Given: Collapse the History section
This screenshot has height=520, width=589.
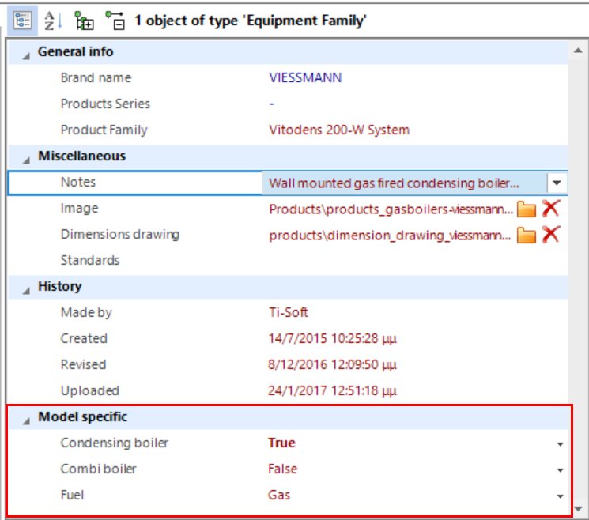Looking at the screenshot, I should point(26,288).
